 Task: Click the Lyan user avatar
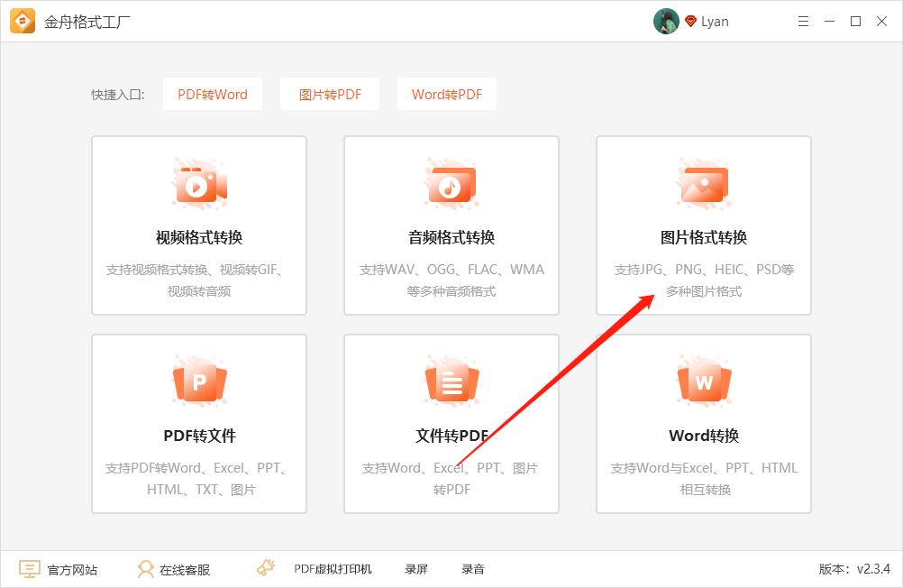pyautogui.click(x=665, y=21)
